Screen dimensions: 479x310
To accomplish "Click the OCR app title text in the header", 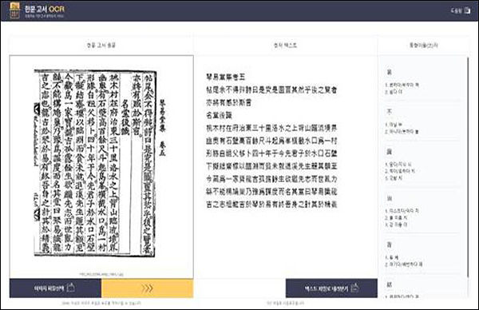I will coord(44,9).
